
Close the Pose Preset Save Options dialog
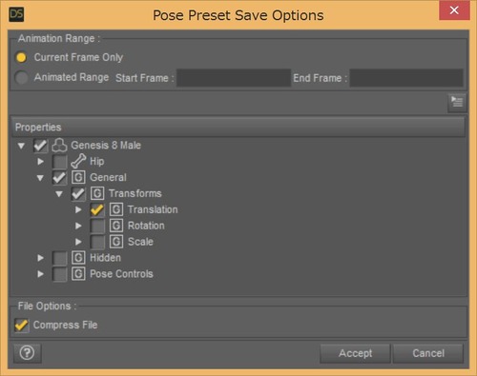[454, 10]
